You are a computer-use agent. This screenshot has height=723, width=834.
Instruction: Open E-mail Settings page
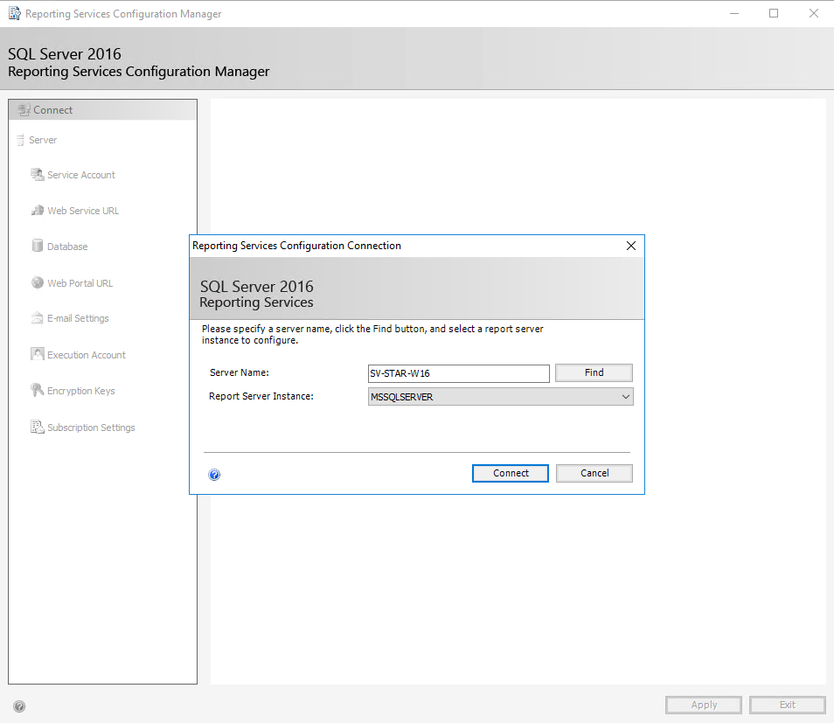click(78, 318)
